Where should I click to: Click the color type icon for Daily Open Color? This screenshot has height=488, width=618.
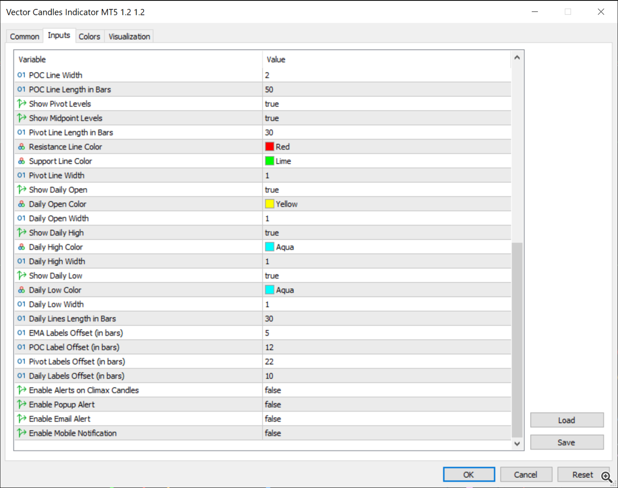click(x=21, y=204)
